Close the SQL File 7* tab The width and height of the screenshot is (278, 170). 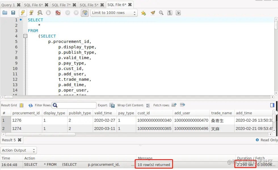(x=74, y=5)
